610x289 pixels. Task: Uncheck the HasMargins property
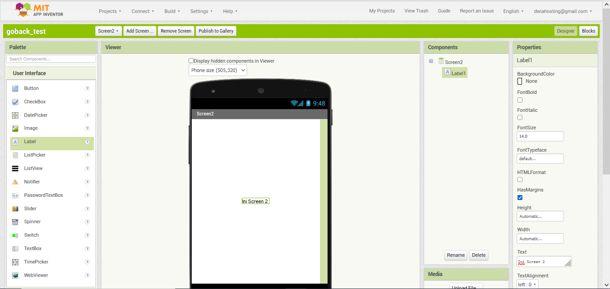[x=520, y=197]
